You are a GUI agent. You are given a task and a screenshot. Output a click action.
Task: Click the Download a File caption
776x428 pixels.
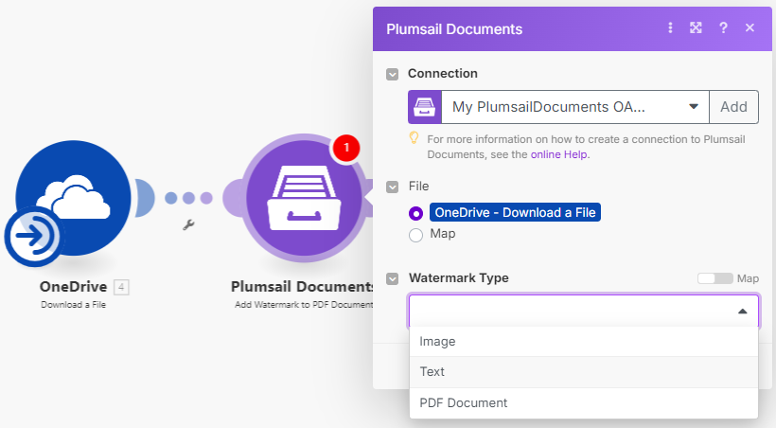73,305
